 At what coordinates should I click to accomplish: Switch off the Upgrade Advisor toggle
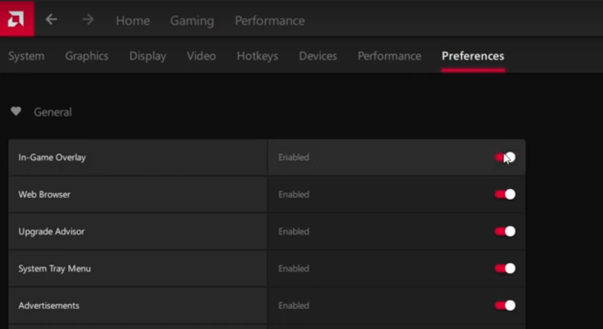pos(505,231)
